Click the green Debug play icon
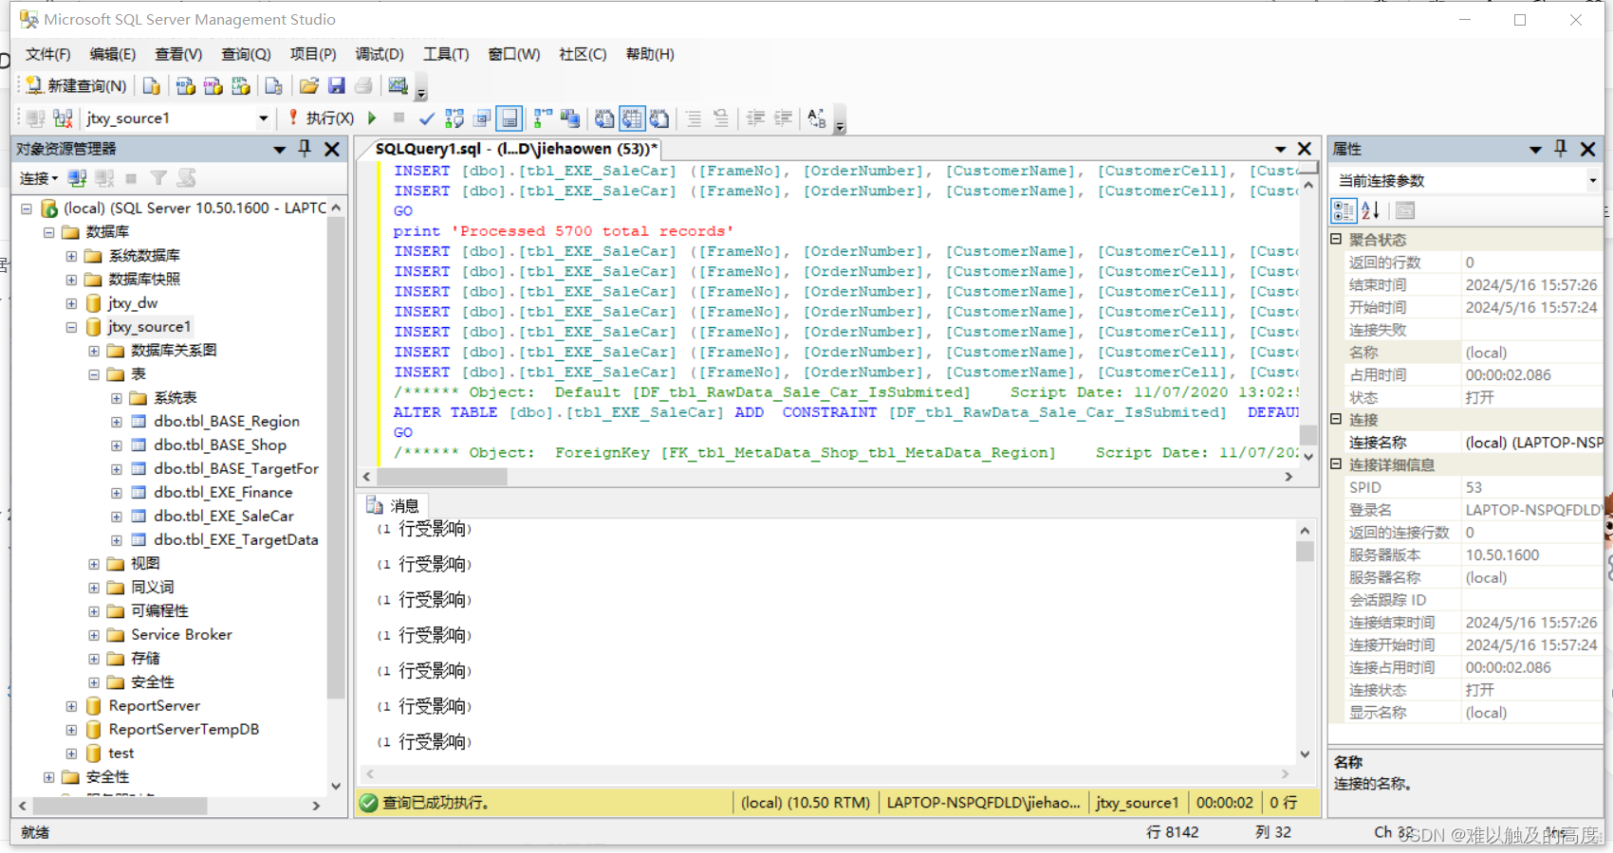The height and width of the screenshot is (853, 1613). (x=373, y=118)
